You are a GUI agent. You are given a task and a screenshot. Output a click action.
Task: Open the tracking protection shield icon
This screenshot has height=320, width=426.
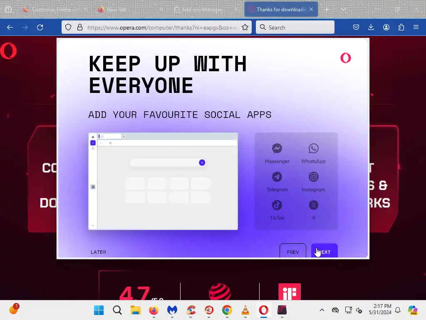point(68,27)
